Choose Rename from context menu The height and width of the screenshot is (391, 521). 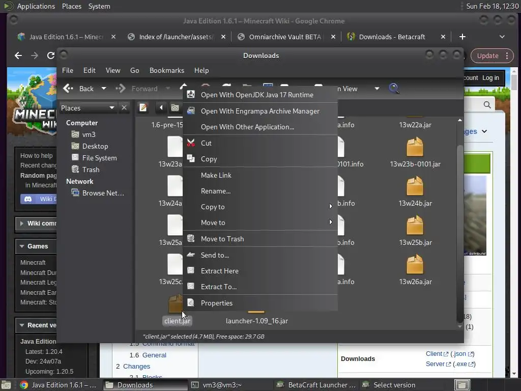point(260,191)
